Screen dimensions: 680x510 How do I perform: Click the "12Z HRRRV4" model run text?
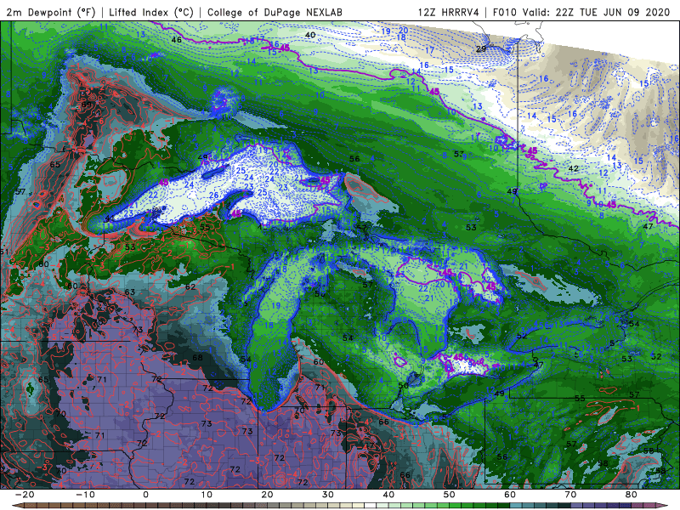449,12
